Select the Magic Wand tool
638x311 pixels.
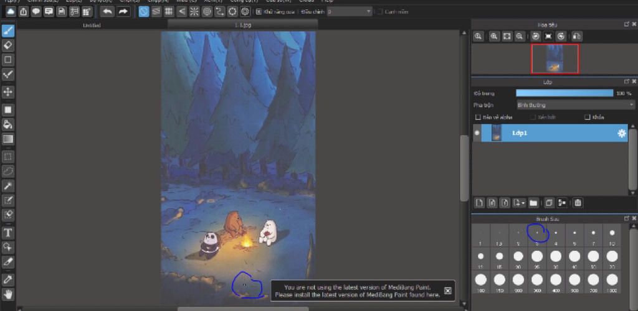click(x=8, y=186)
